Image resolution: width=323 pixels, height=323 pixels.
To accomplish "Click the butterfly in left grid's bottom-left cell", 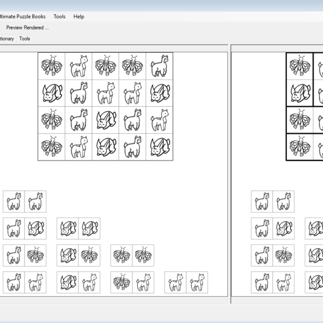I will click(52, 146).
